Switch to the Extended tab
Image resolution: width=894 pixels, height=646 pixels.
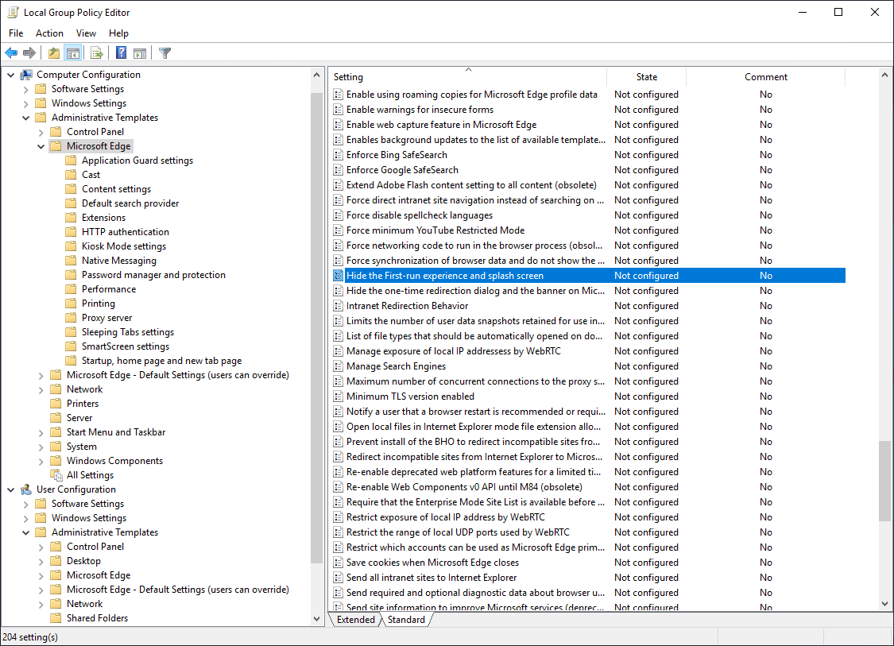(x=356, y=620)
